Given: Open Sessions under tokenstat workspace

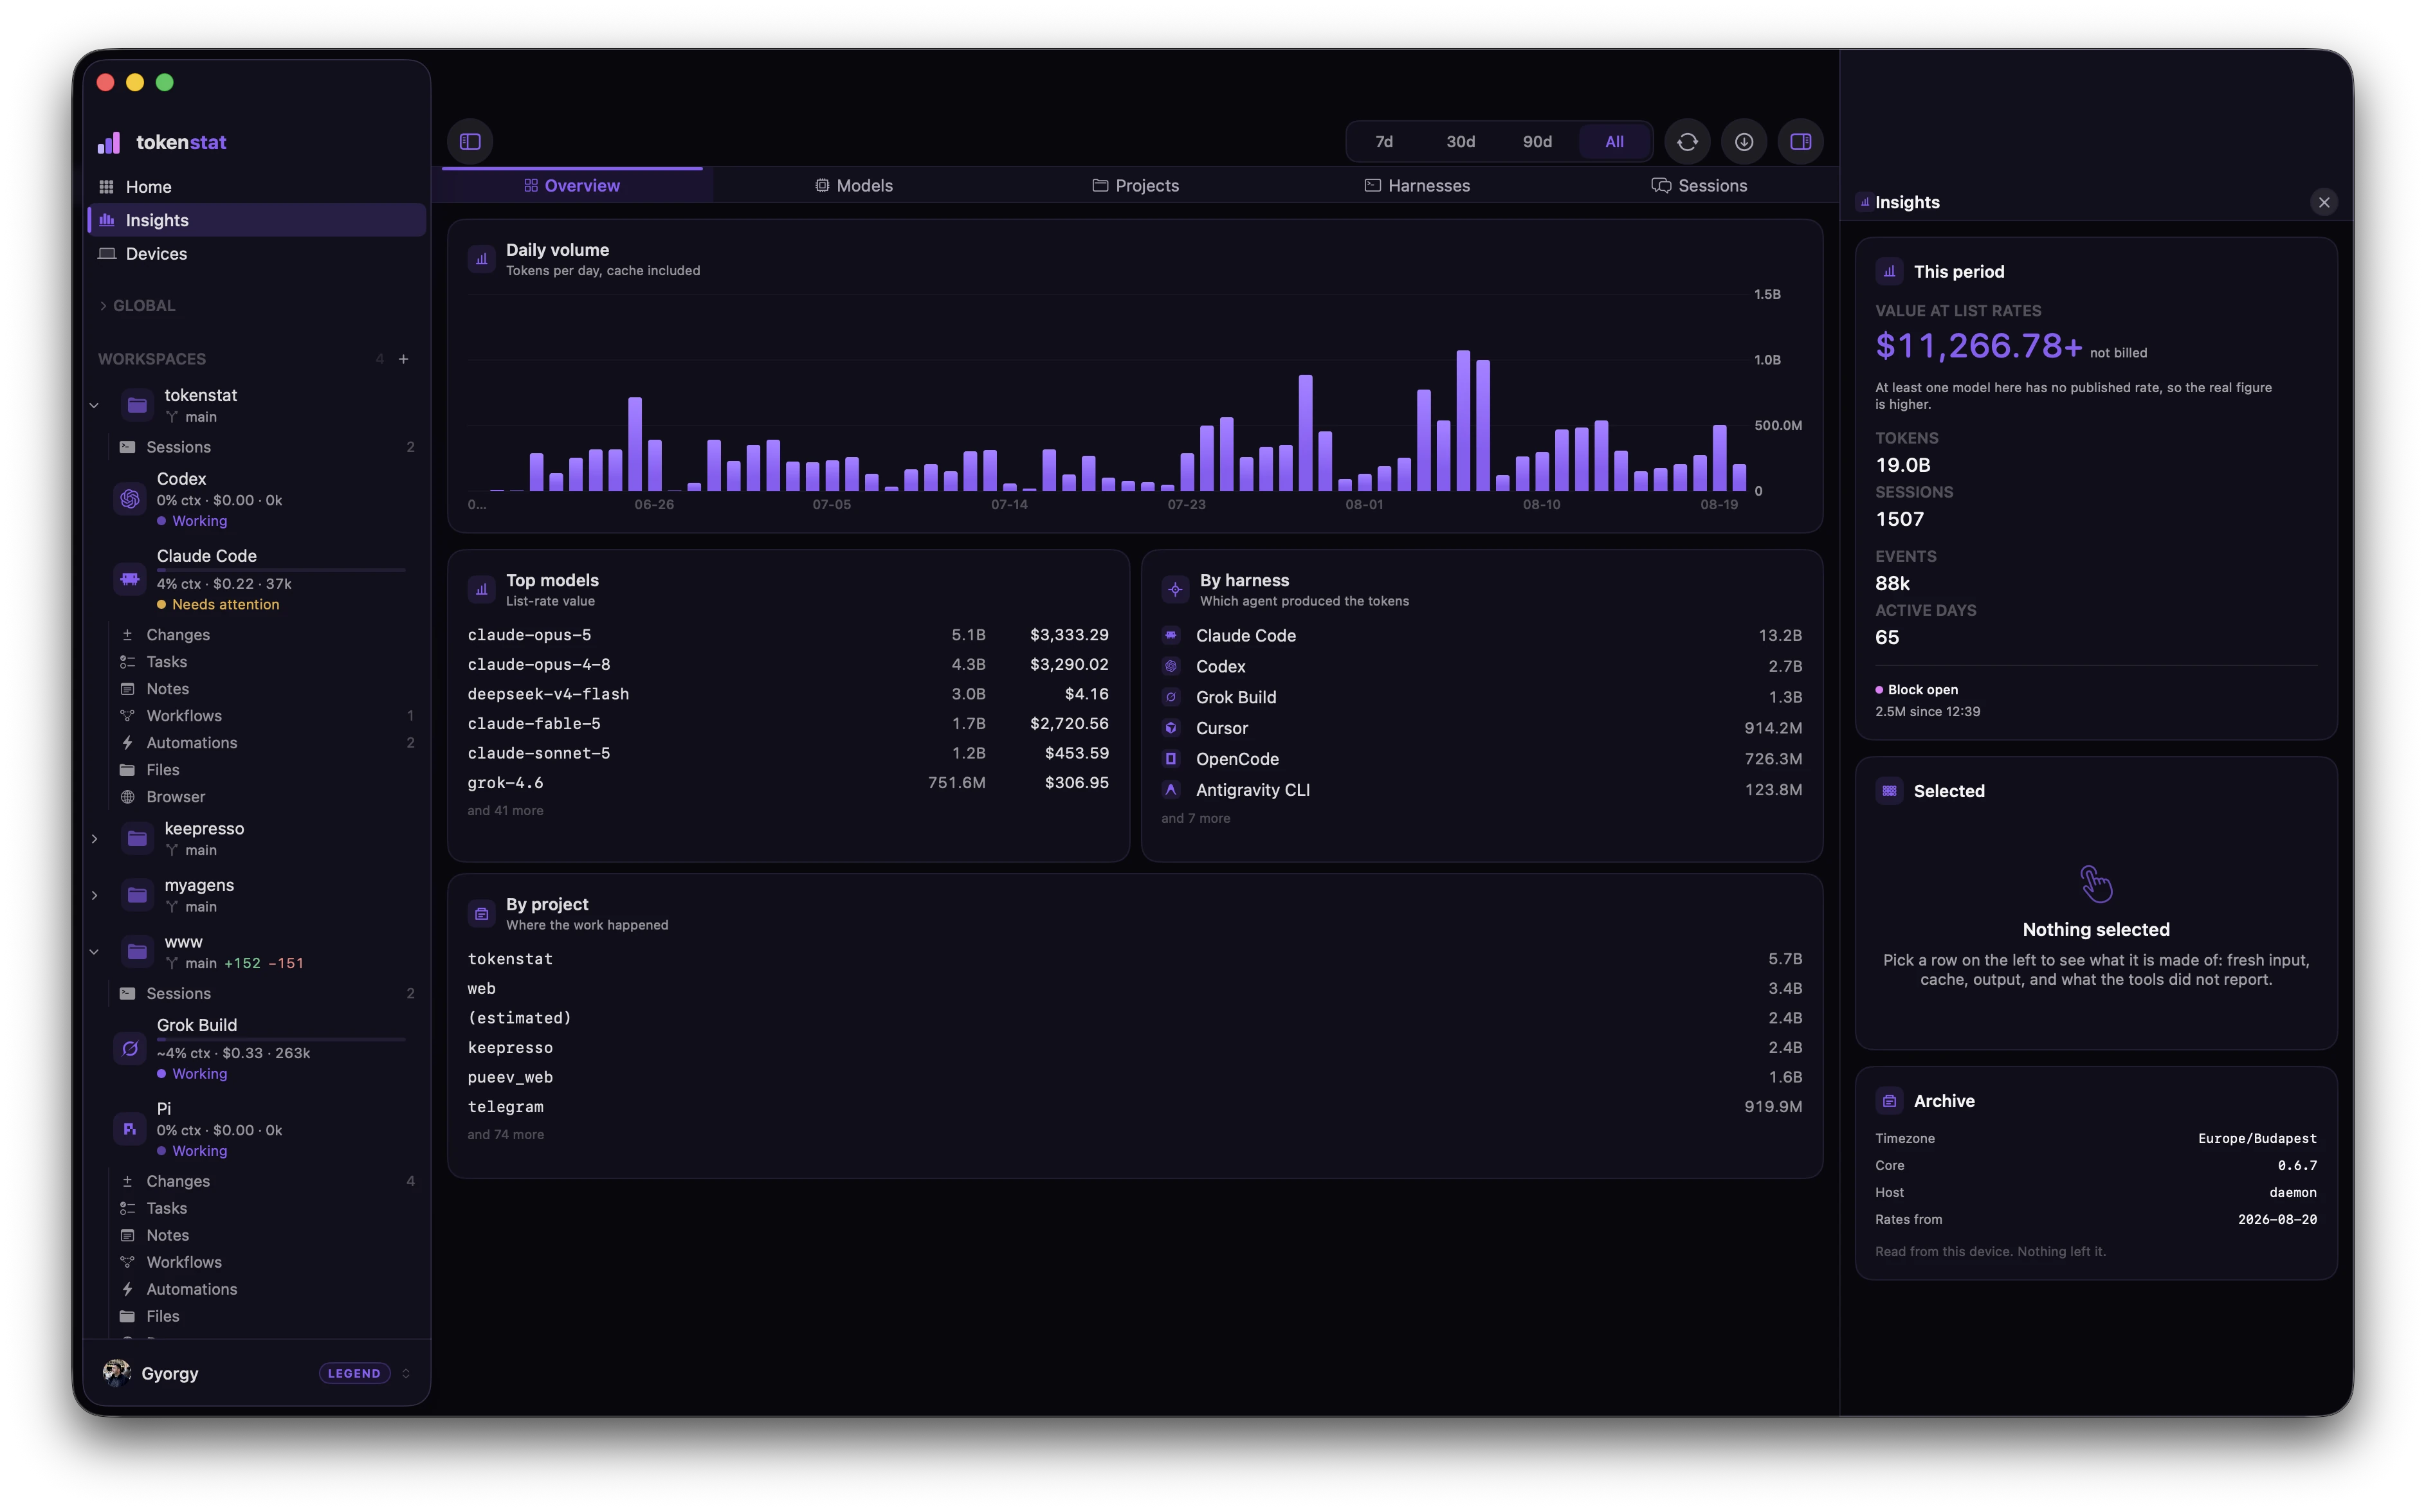Looking at the screenshot, I should pyautogui.click(x=266, y=447).
